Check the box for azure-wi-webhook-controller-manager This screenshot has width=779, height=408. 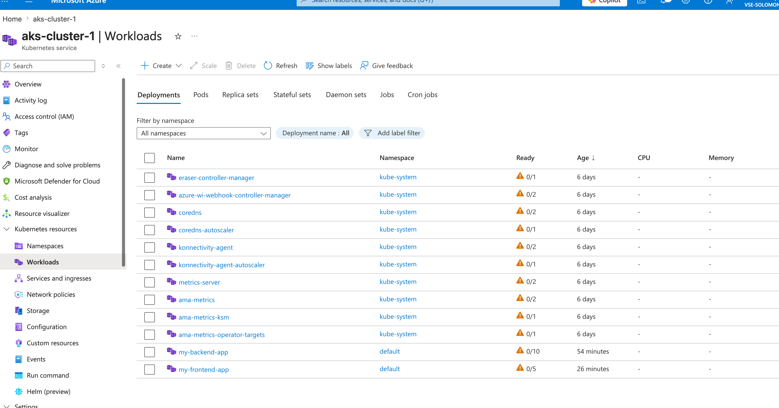[149, 195]
